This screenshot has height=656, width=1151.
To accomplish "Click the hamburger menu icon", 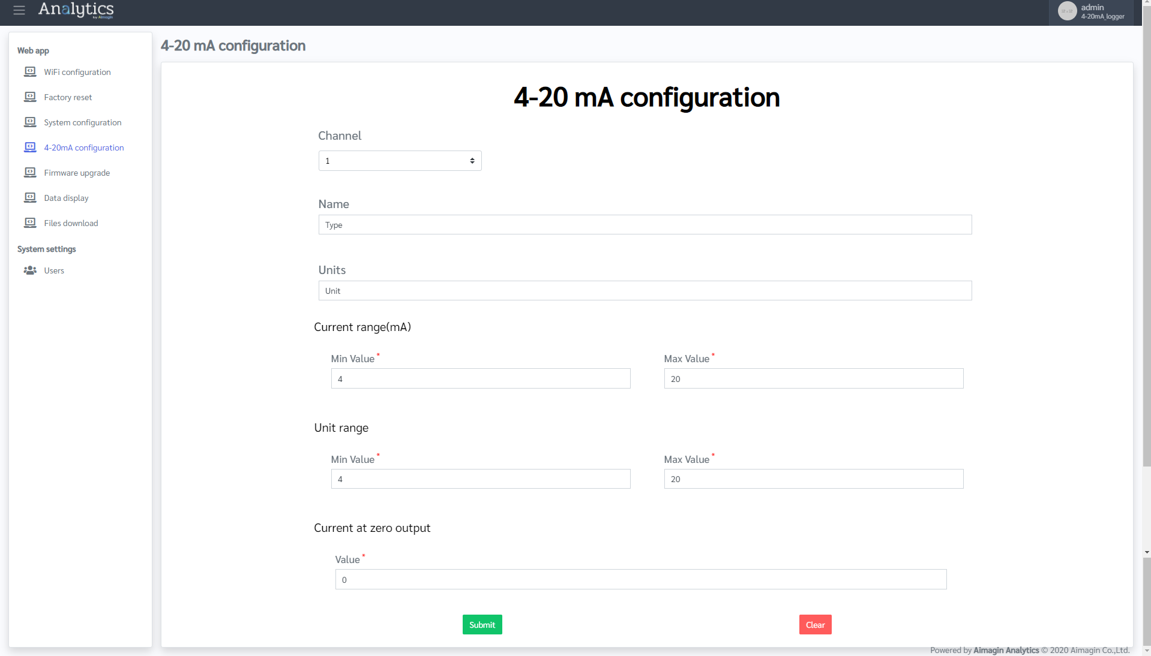I will [19, 10].
